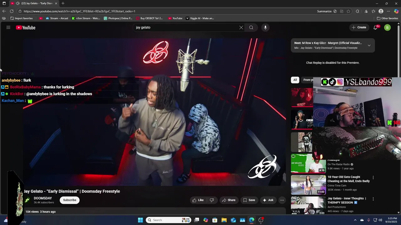The width and height of the screenshot is (401, 225).
Task: Open a new browser tab
Action: 63,3
